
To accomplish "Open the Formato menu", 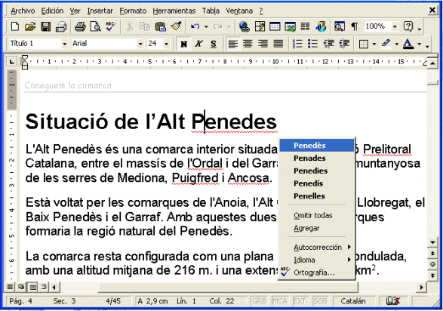I will click(x=133, y=11).
